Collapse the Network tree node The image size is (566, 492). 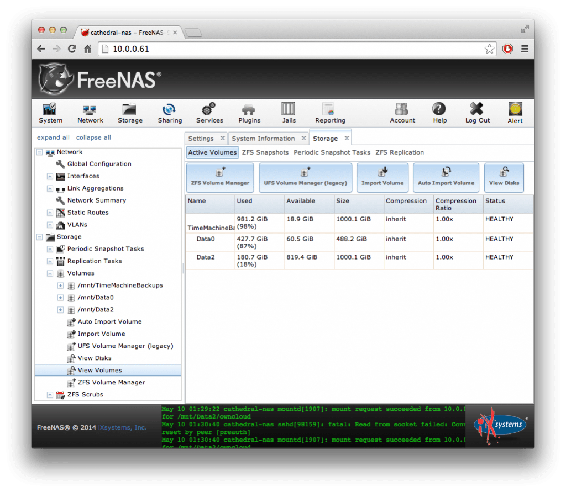tap(39, 152)
